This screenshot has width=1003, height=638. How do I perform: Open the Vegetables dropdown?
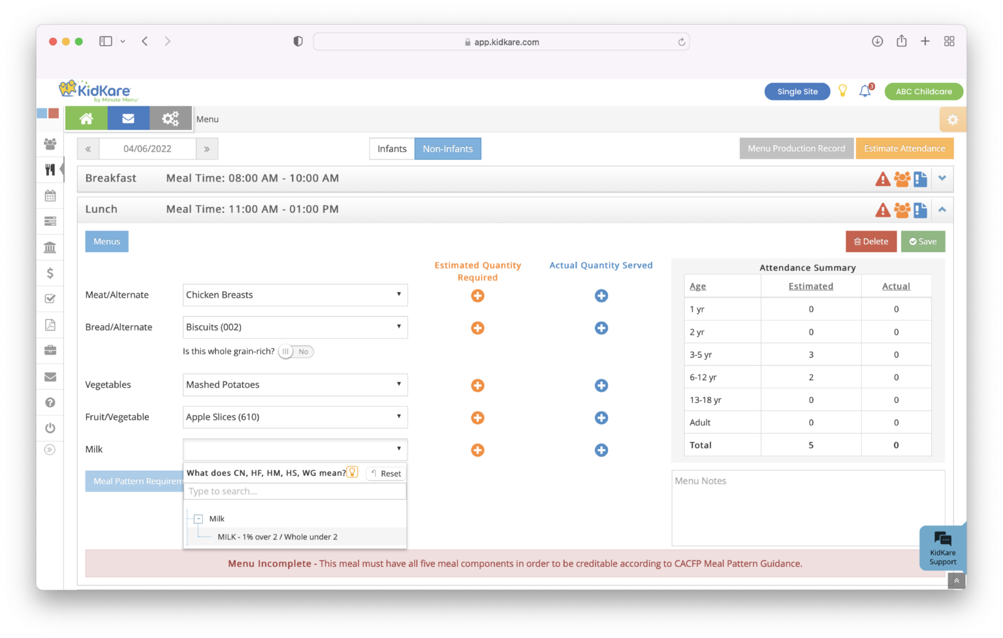295,385
